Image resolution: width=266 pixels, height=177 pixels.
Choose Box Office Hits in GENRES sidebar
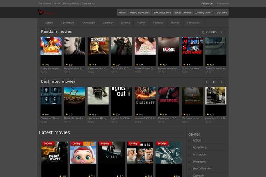(202, 169)
